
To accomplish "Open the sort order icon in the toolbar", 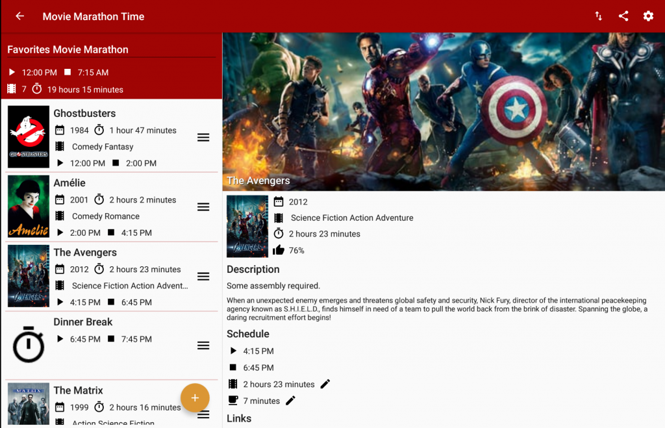I will [598, 16].
